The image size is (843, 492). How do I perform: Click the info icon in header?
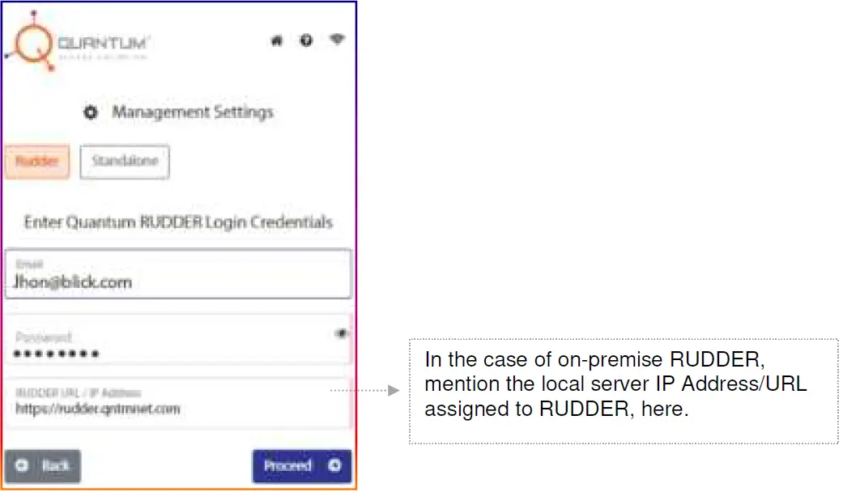306,40
